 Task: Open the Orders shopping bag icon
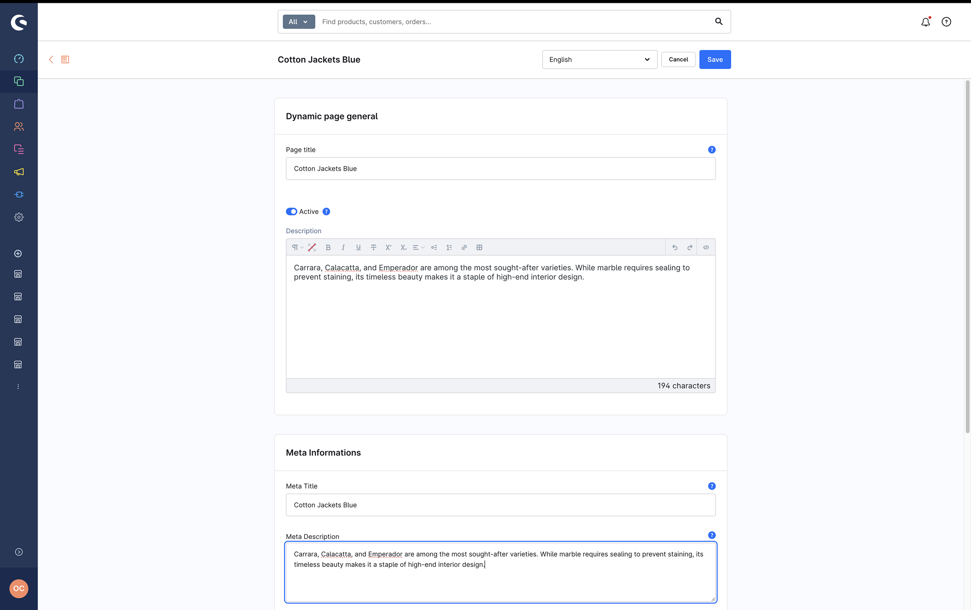pyautogui.click(x=19, y=104)
